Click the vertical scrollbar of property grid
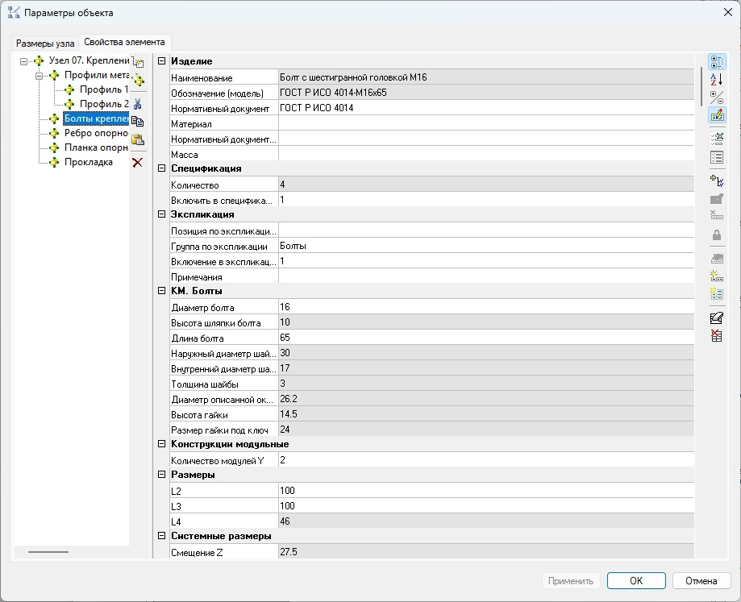The height and width of the screenshot is (602, 741). click(701, 87)
